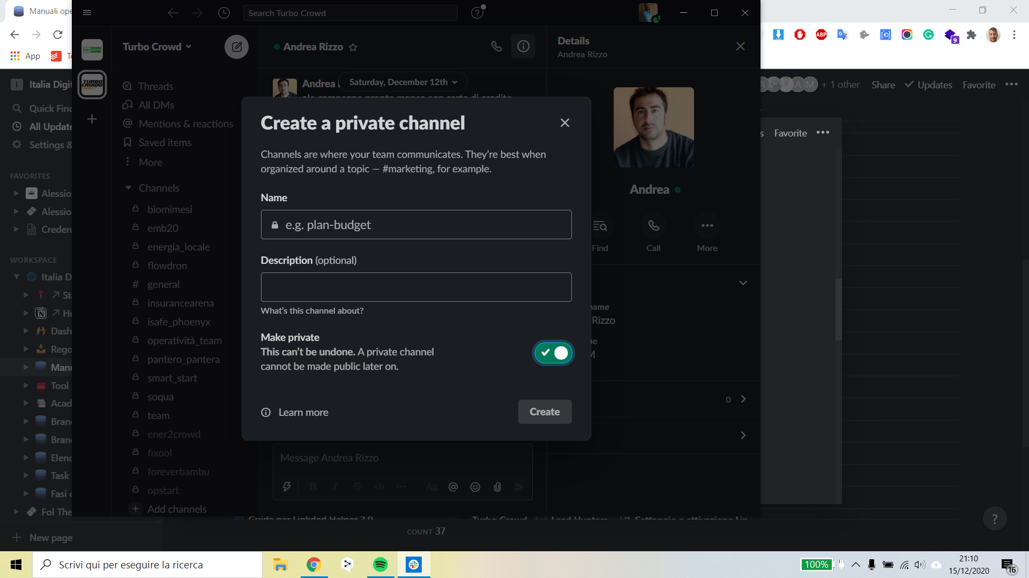Click the add workspace plus icon

[92, 119]
